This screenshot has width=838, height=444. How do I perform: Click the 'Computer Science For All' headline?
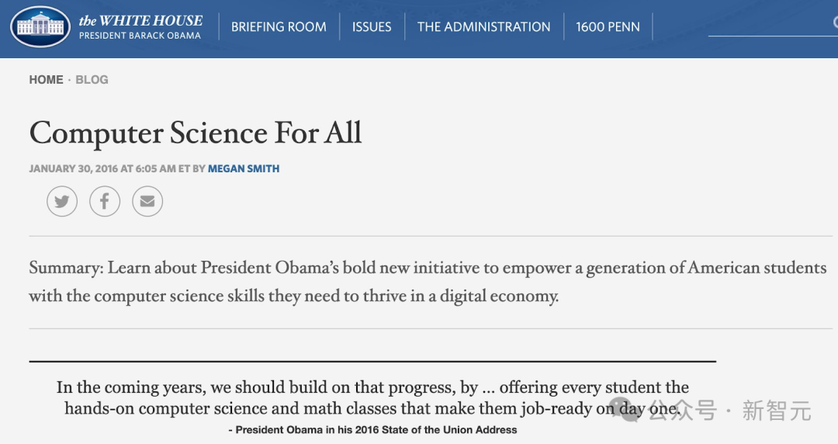click(196, 133)
